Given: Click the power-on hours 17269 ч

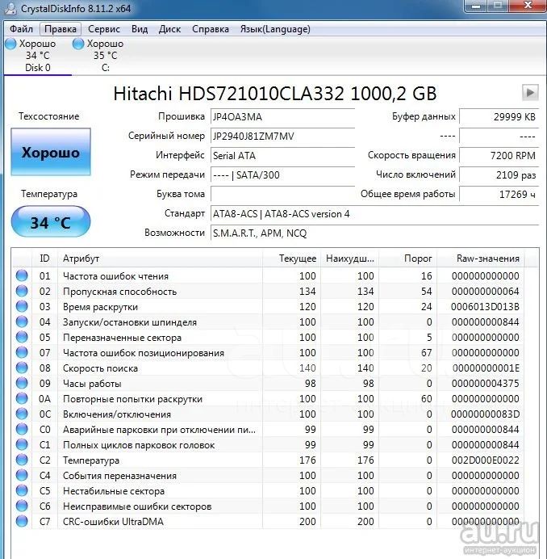Looking at the screenshot, I should [499, 195].
